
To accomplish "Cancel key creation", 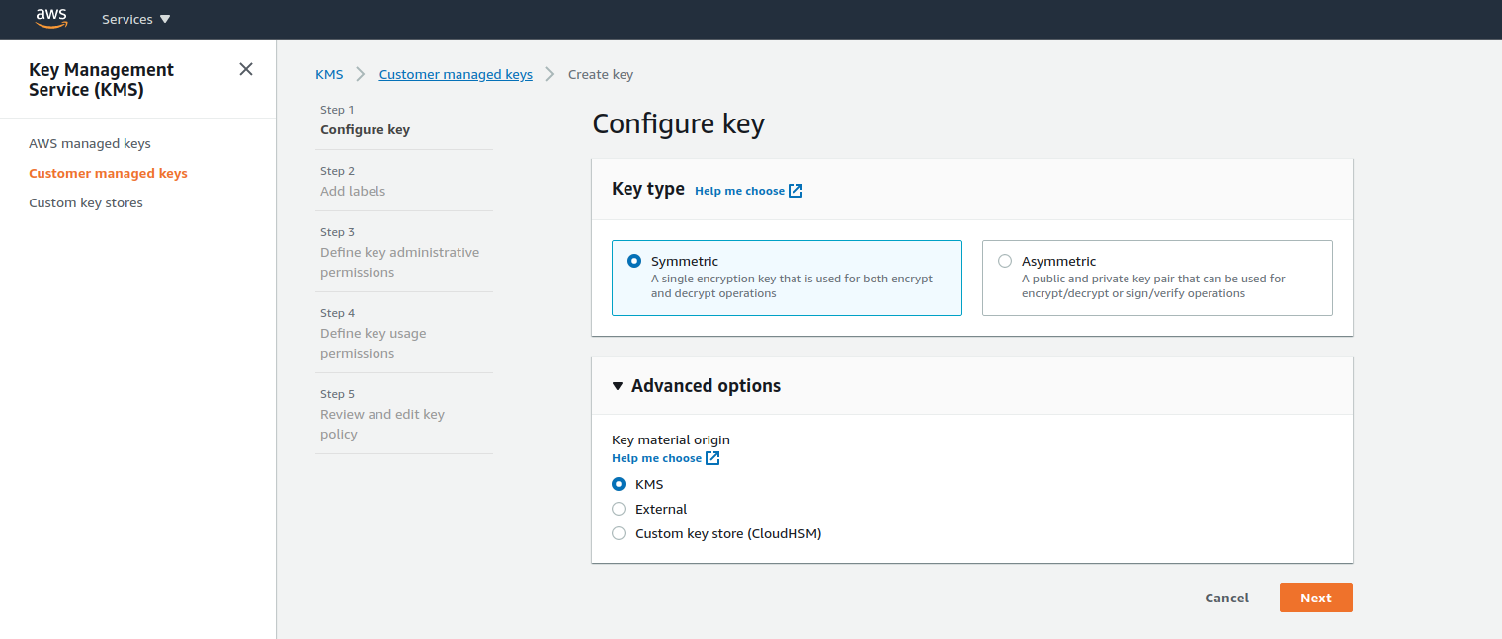I will point(1226,598).
